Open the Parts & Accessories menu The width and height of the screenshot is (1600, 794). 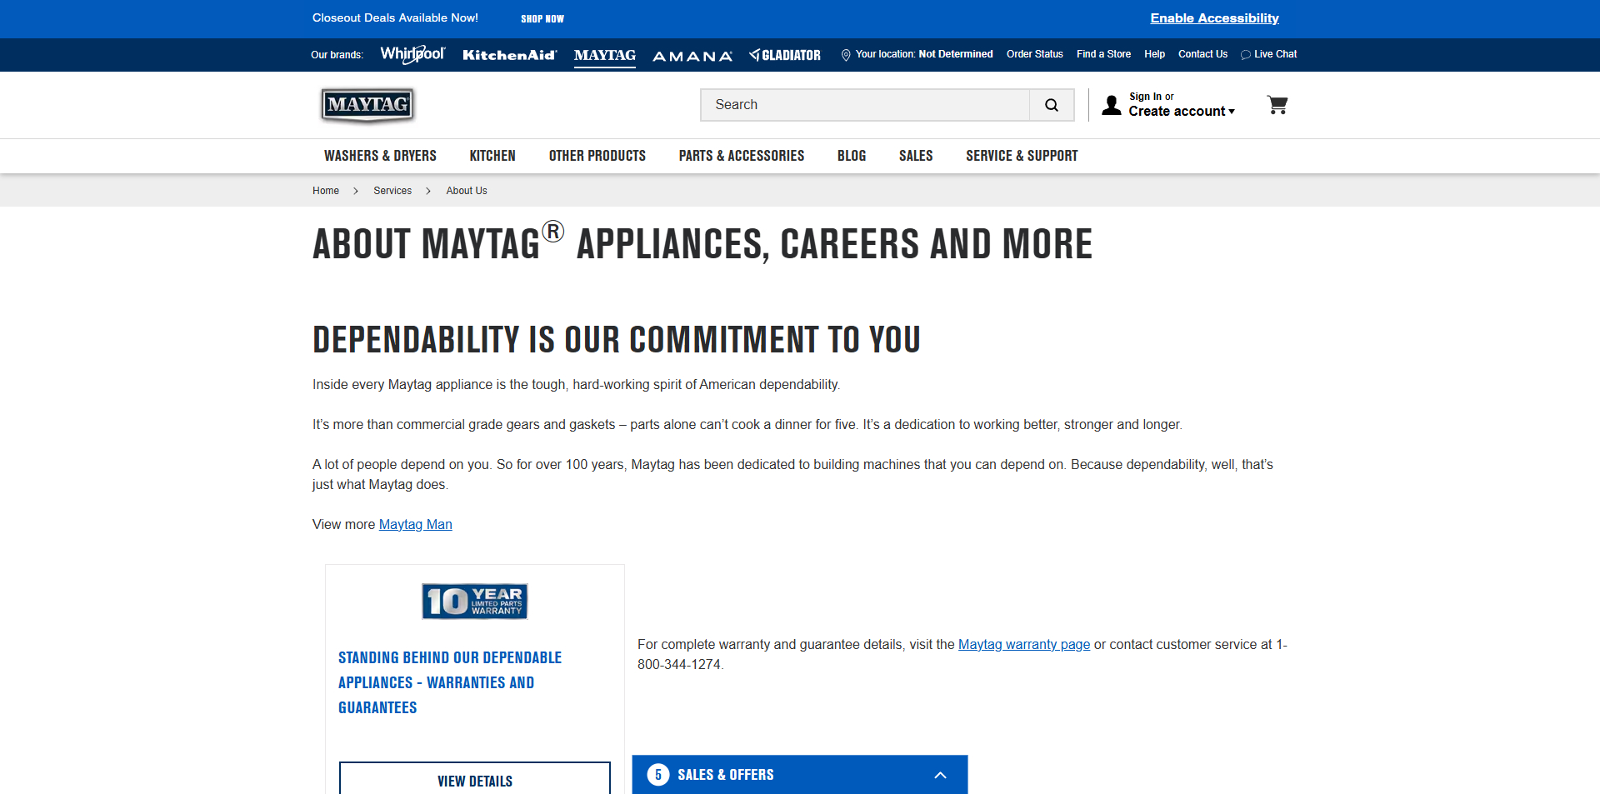tap(741, 156)
